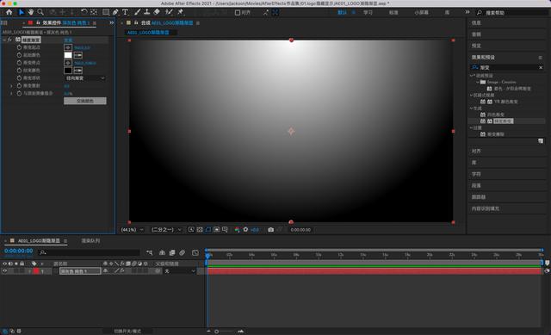Viewport: 551px width, 335px height.
Task: Select the Roto Brush tool
Action: point(169,12)
